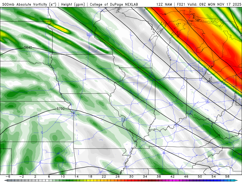Click the 42 value on color scale

coord(172,177)
